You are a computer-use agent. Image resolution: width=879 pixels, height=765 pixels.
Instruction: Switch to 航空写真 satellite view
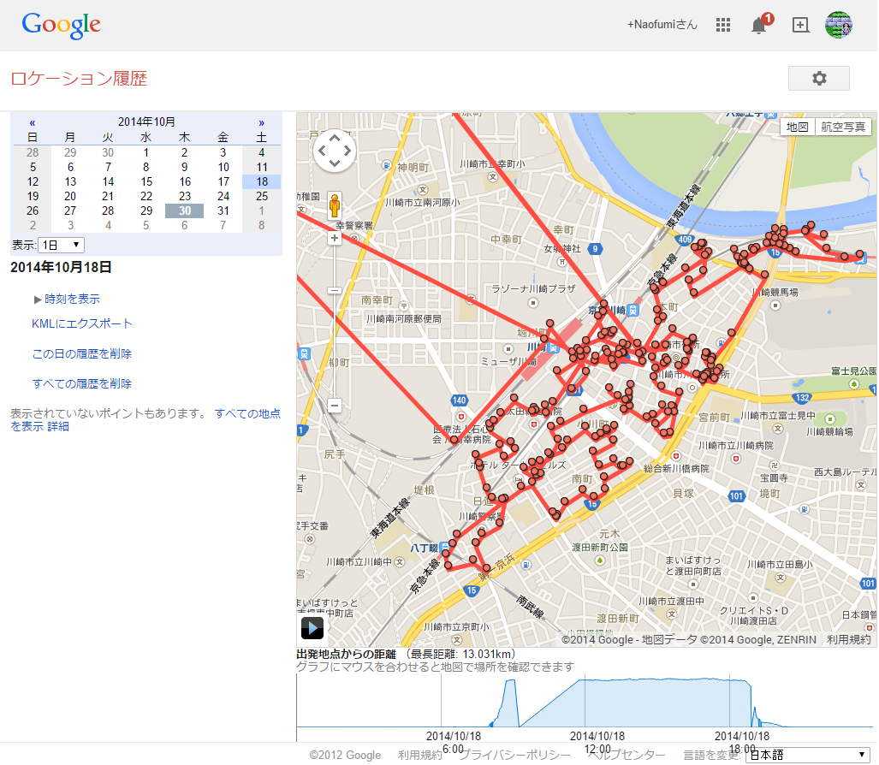[x=842, y=127]
